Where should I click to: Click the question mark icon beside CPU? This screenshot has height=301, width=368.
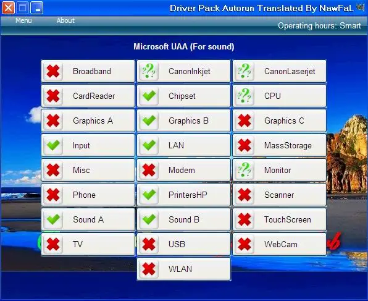click(x=245, y=96)
